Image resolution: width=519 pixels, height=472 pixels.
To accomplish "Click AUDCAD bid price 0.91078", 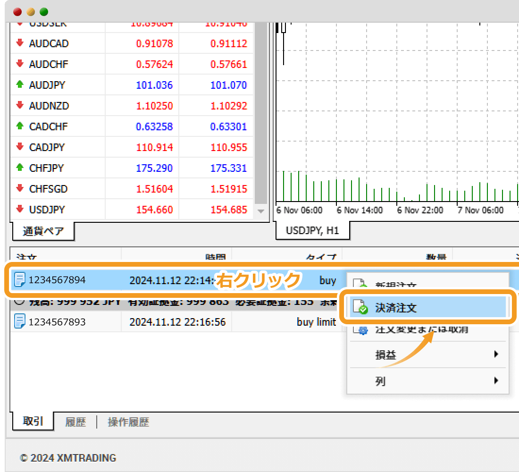I will [x=154, y=43].
